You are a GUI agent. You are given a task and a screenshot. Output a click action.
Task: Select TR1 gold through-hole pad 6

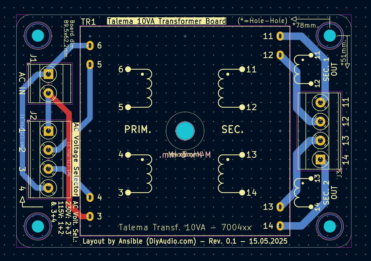coord(90,46)
